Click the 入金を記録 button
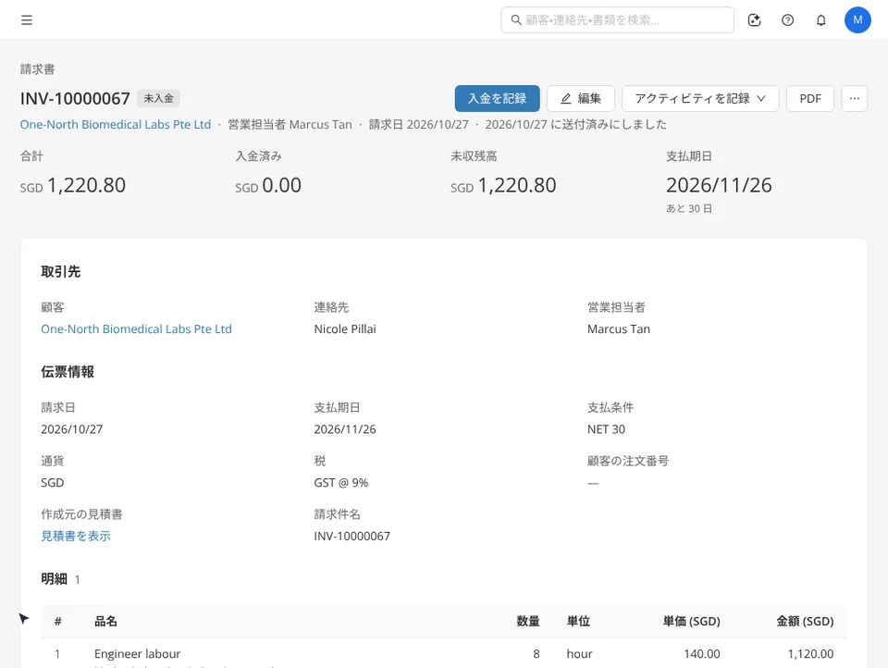The image size is (888, 668). point(498,99)
